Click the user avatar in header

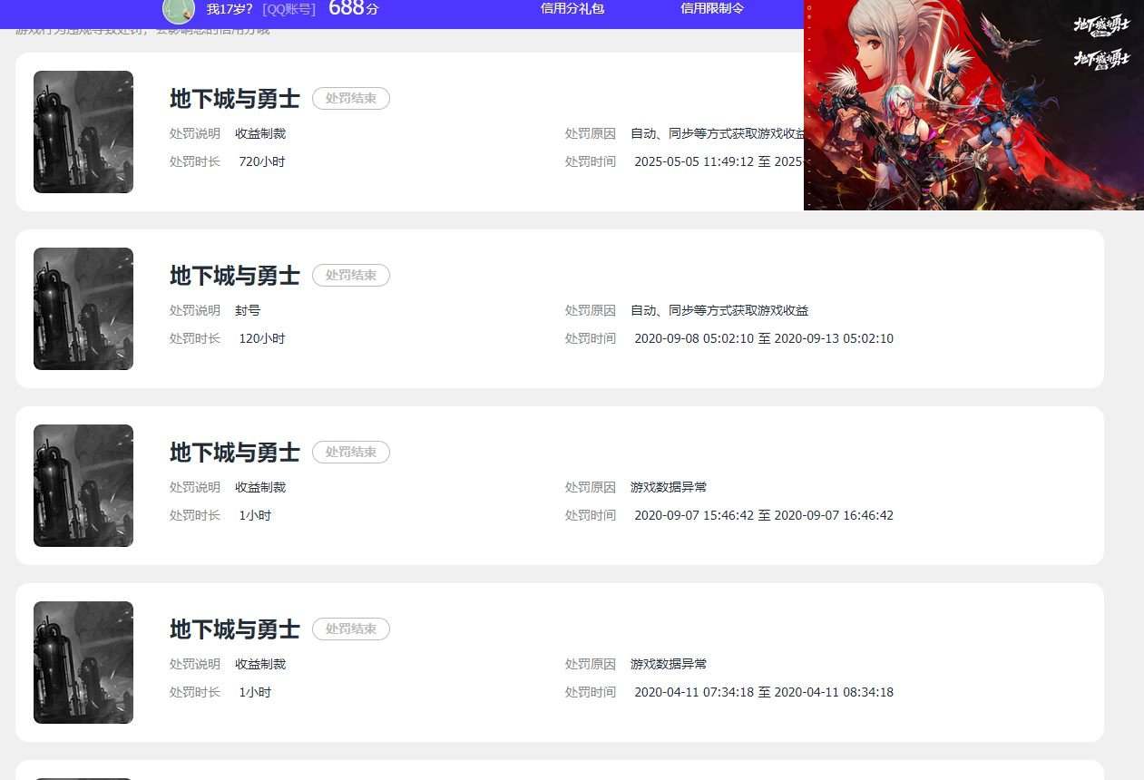click(x=179, y=10)
